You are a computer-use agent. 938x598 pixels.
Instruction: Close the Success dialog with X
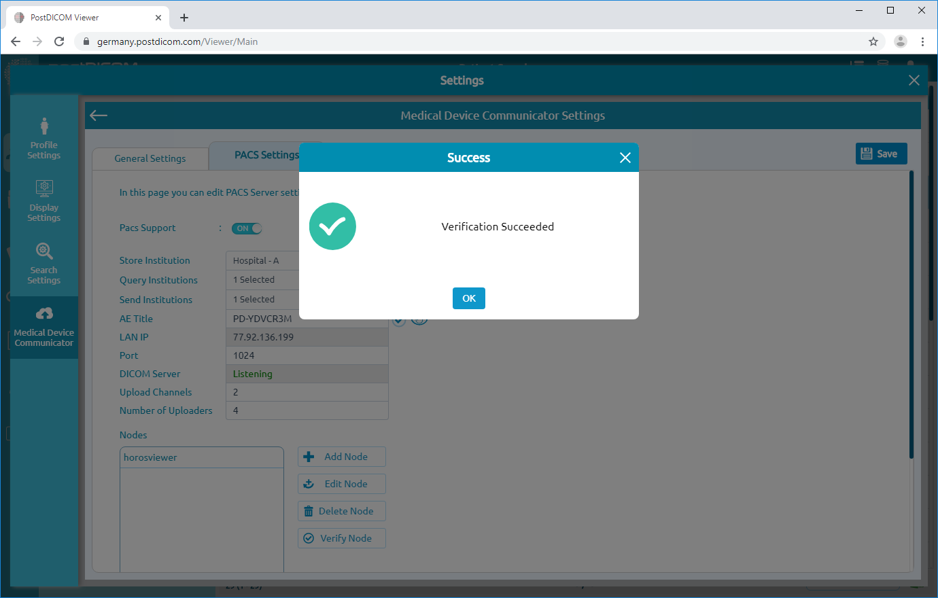pos(625,158)
